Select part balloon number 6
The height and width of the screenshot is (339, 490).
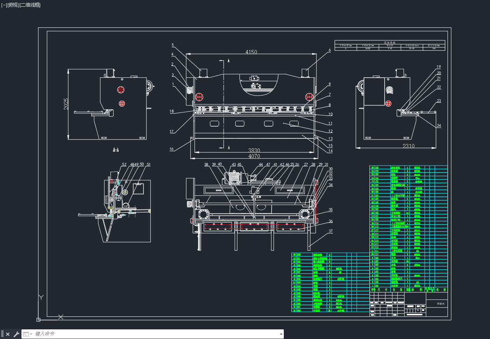(330, 50)
